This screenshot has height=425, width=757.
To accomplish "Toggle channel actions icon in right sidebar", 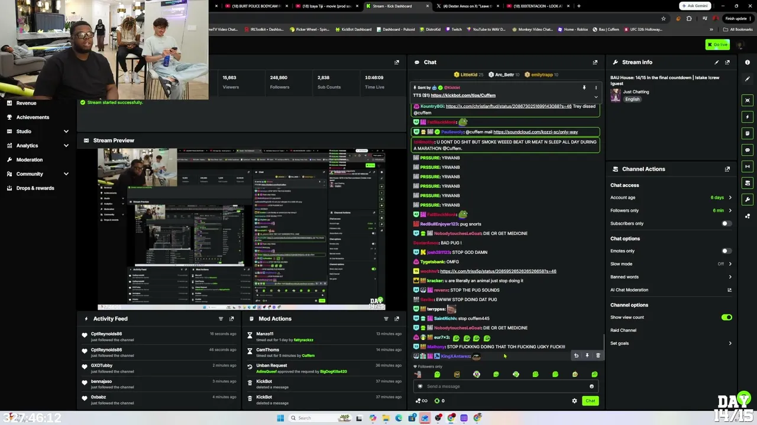I will point(748,183).
